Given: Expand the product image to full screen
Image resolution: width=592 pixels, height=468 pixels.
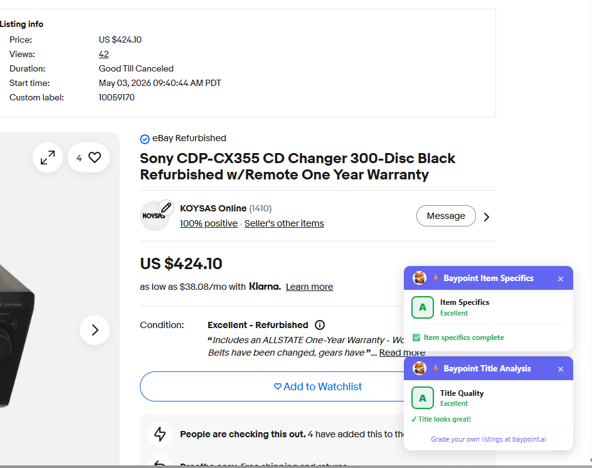Looking at the screenshot, I should point(48,157).
